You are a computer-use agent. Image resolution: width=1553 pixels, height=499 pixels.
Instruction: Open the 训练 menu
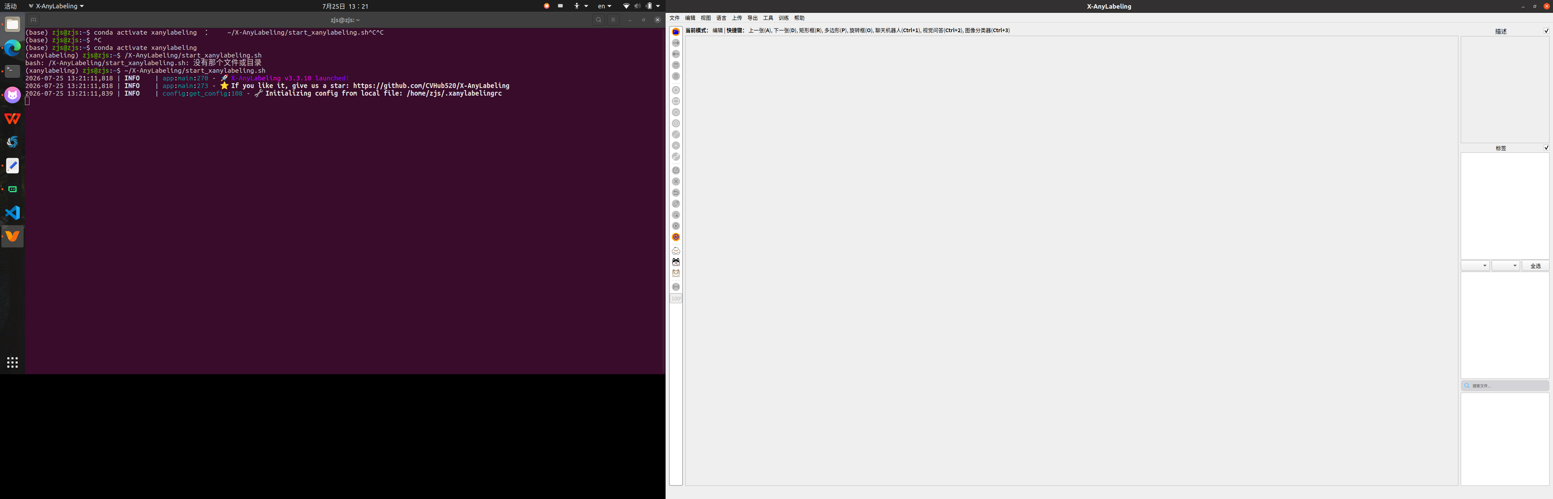784,18
